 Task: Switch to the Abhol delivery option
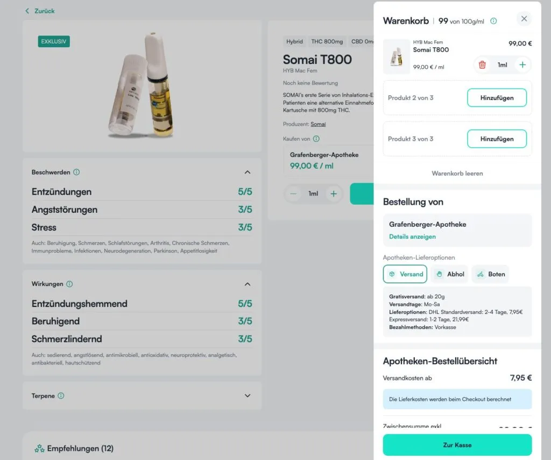coord(449,274)
